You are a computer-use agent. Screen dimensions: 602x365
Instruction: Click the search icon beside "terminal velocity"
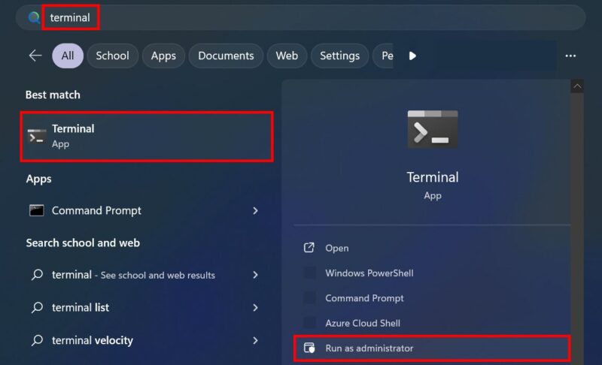pyautogui.click(x=37, y=340)
